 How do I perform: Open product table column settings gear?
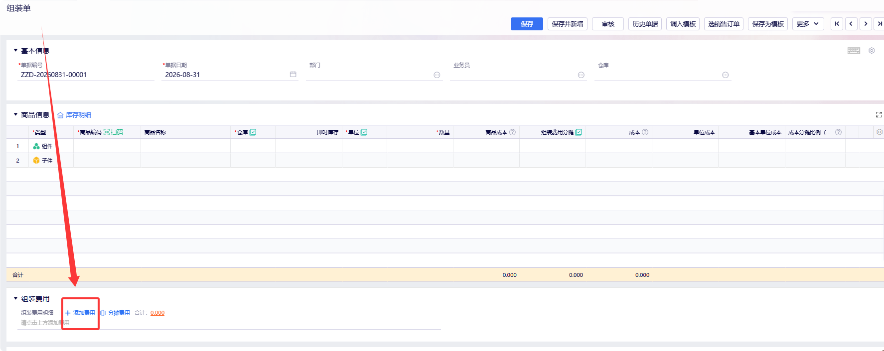coord(880,132)
